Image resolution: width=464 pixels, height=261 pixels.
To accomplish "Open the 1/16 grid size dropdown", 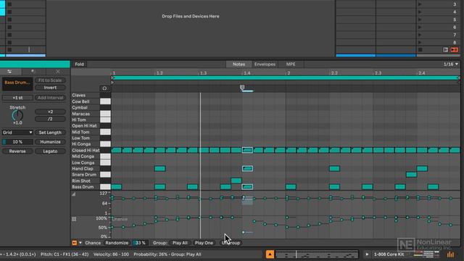I will [450, 65].
